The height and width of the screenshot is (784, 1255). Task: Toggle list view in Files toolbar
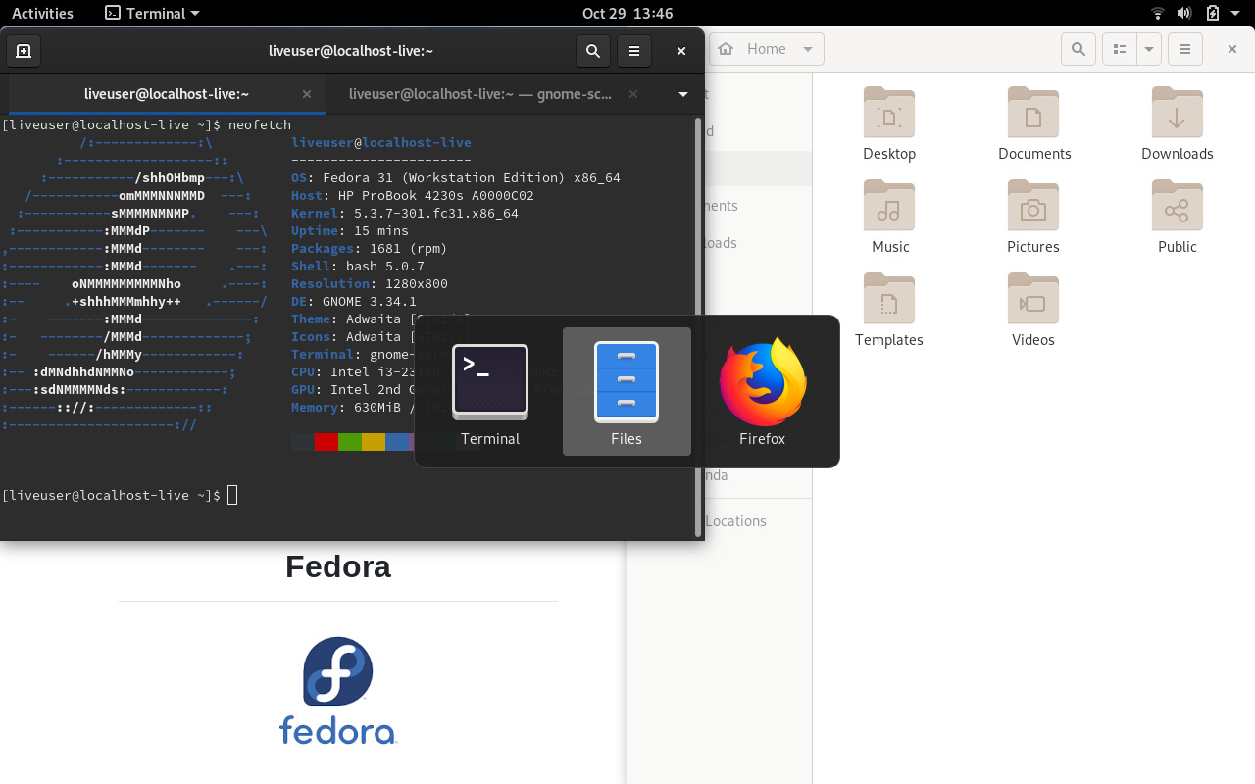1120,49
